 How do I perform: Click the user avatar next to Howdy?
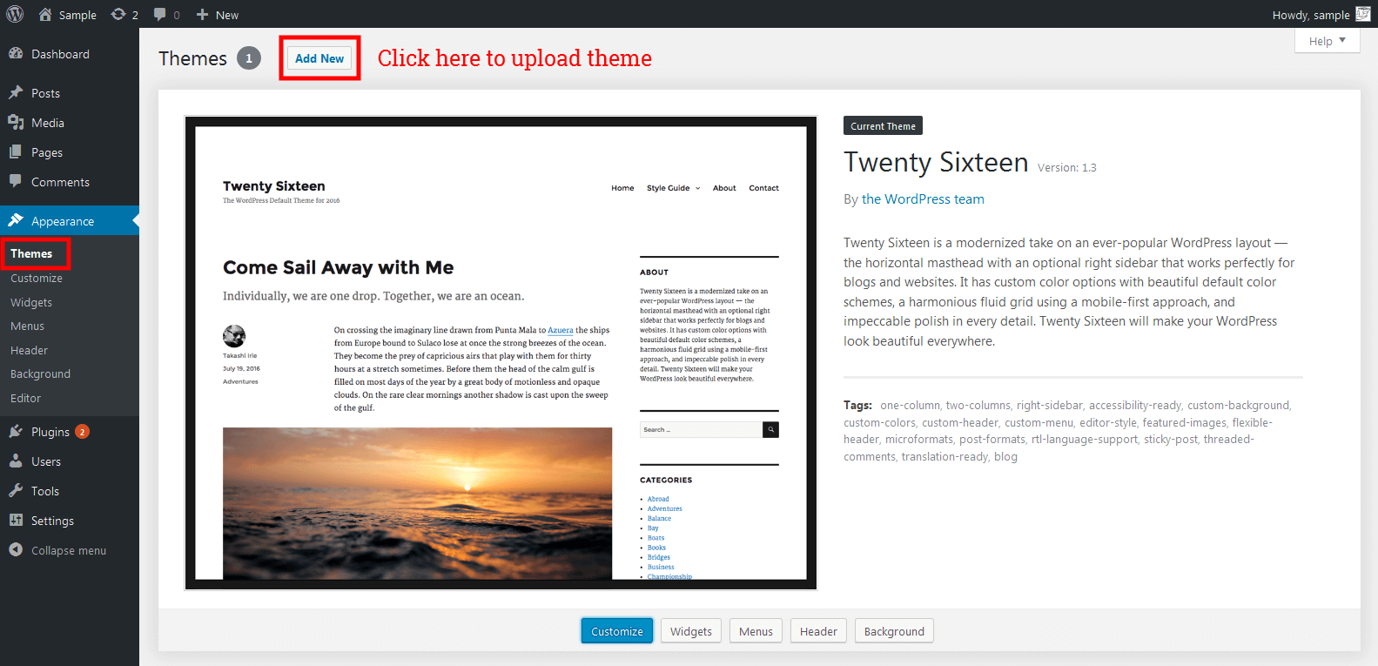[x=1362, y=14]
